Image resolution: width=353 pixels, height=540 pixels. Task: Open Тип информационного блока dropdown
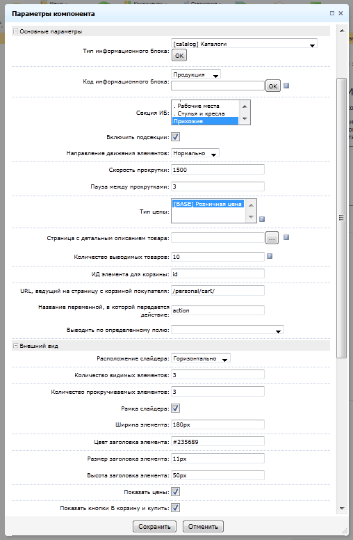click(x=244, y=44)
